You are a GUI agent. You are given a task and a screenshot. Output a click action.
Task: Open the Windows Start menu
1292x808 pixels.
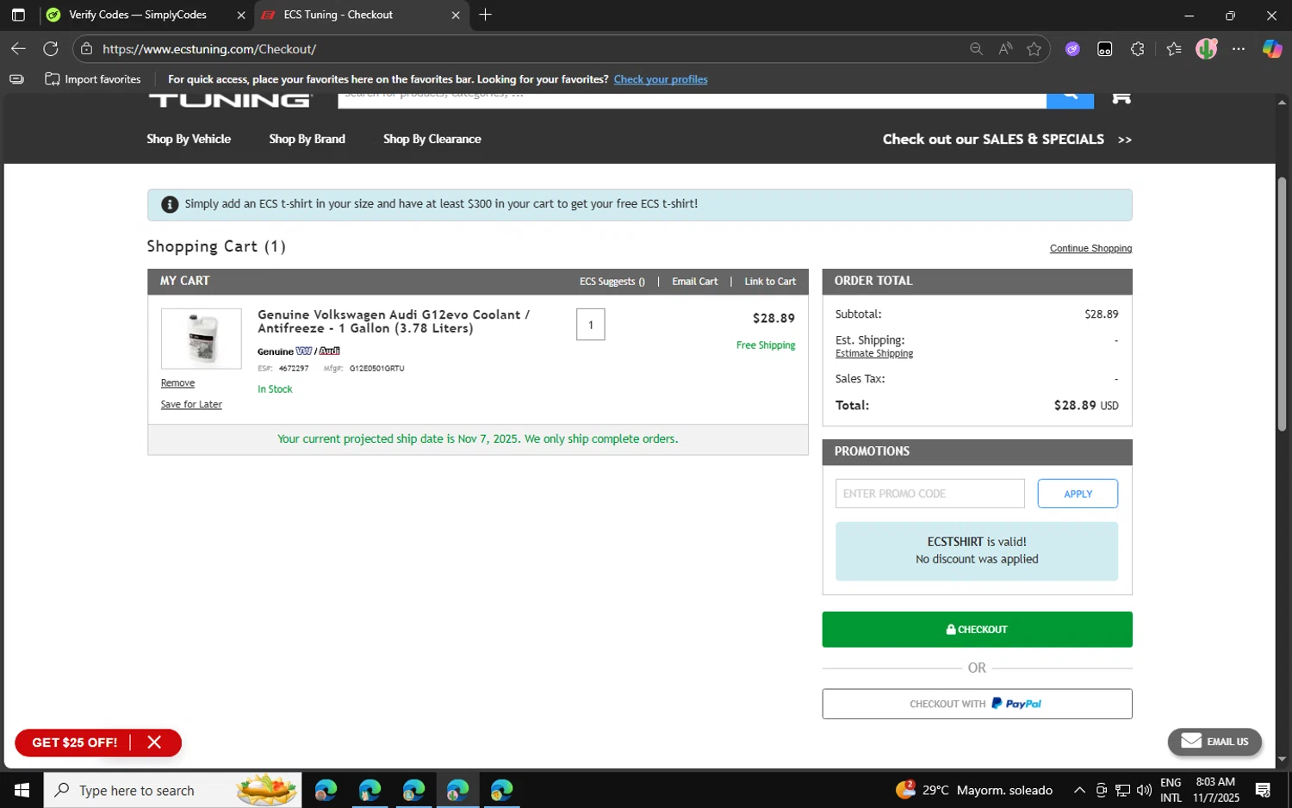pos(22,790)
